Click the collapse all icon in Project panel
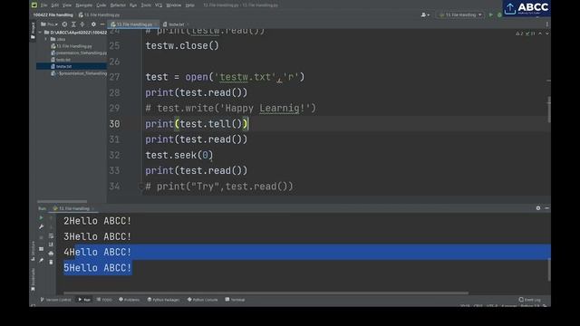Screen dimensions: 580x326 tap(82, 24)
